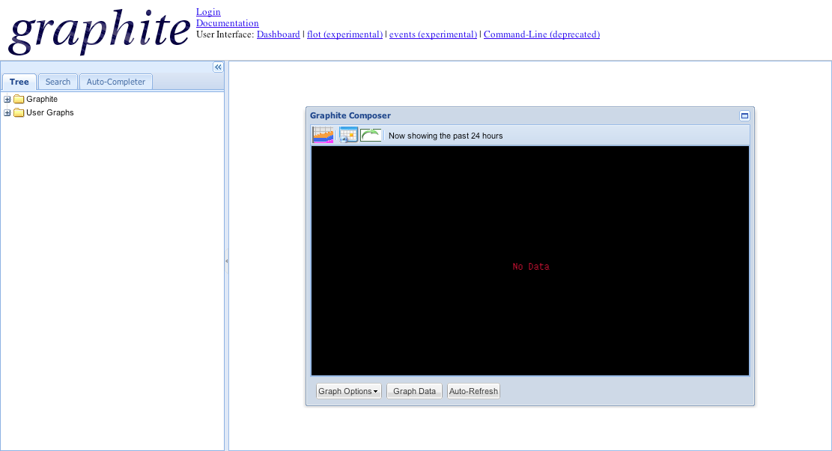The height and width of the screenshot is (451, 832).
Task: Click the User Graphs folder icon
Action: [19, 113]
